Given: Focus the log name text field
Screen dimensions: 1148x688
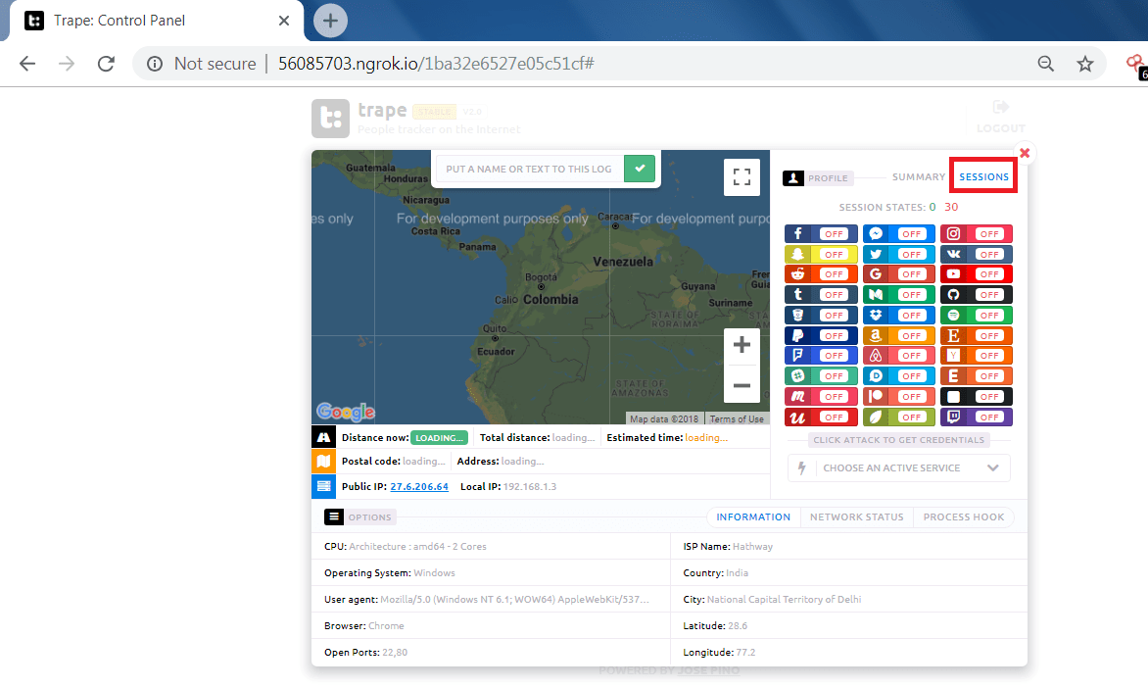Looking at the screenshot, I should [x=529, y=169].
